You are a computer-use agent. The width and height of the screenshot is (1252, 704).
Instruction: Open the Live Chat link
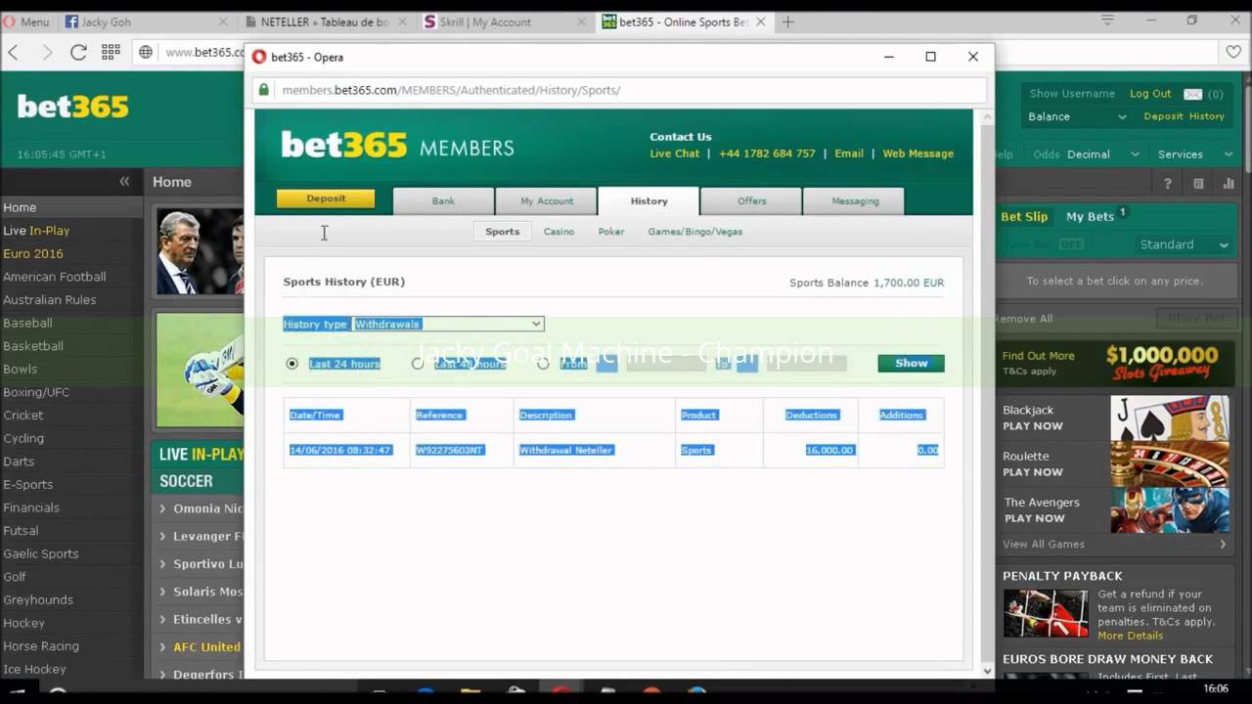[x=675, y=154]
